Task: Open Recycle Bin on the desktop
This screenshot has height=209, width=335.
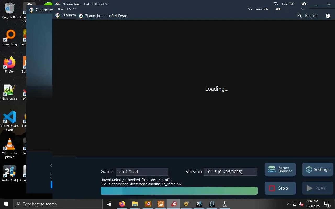Action: [10, 11]
